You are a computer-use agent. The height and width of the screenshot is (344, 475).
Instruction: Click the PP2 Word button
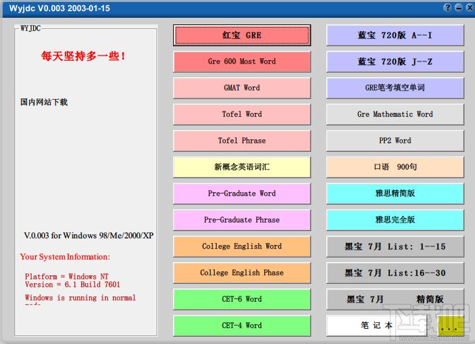click(x=395, y=141)
